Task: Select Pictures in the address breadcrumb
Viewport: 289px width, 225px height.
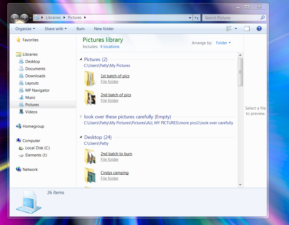Action: [x=75, y=18]
